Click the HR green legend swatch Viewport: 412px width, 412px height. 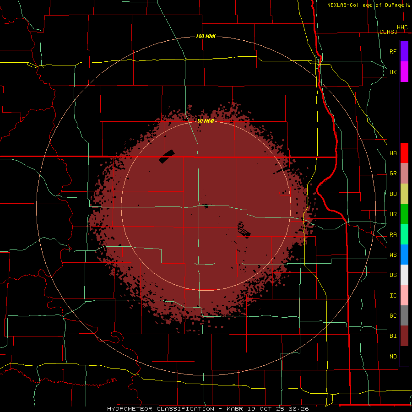point(404,214)
